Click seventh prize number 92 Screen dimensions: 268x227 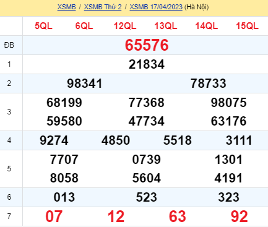(x=239, y=216)
